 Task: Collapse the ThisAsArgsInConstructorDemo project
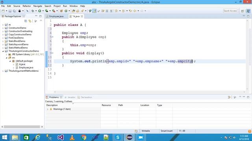click(3, 51)
